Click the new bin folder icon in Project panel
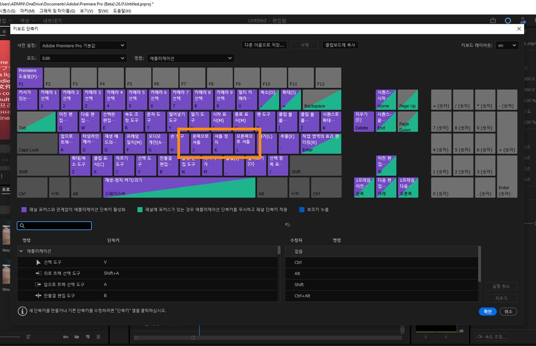 tap(77, 337)
